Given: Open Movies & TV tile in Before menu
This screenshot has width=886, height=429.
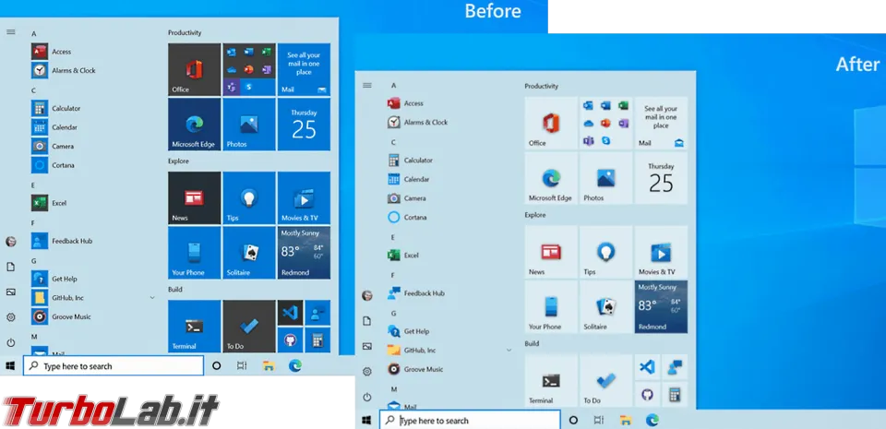Looking at the screenshot, I should pos(304,198).
